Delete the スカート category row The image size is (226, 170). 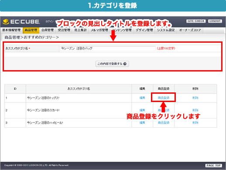pyautogui.click(x=195, y=110)
